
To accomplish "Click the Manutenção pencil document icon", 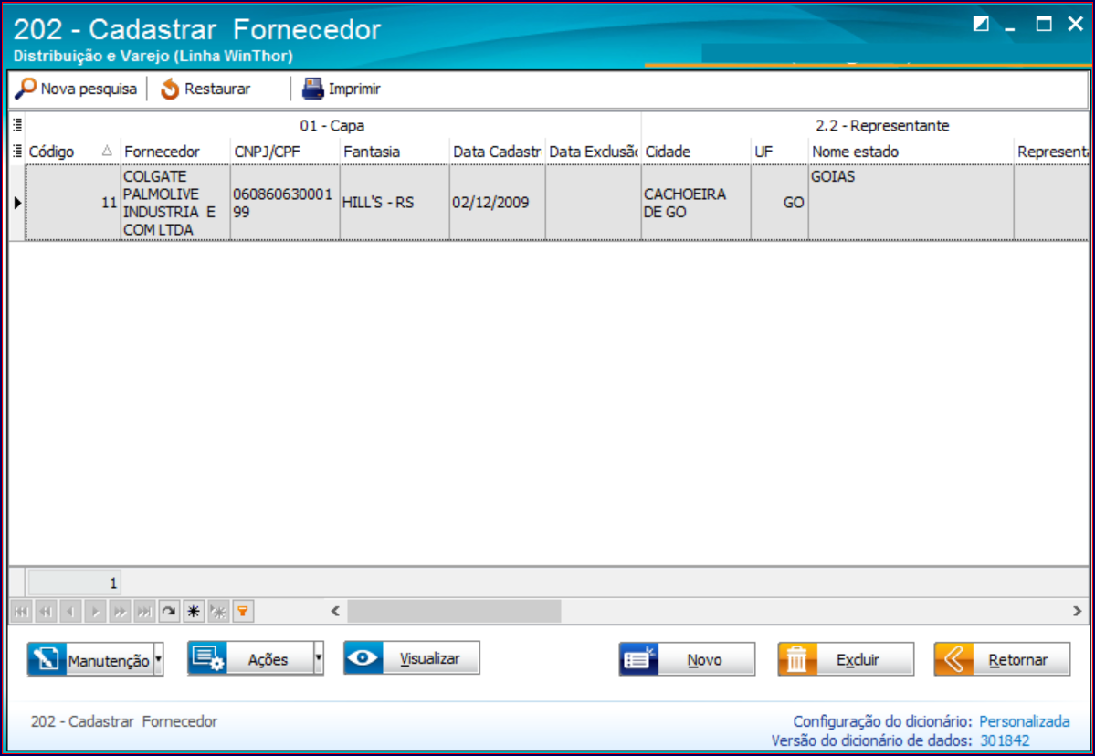I will tap(47, 659).
